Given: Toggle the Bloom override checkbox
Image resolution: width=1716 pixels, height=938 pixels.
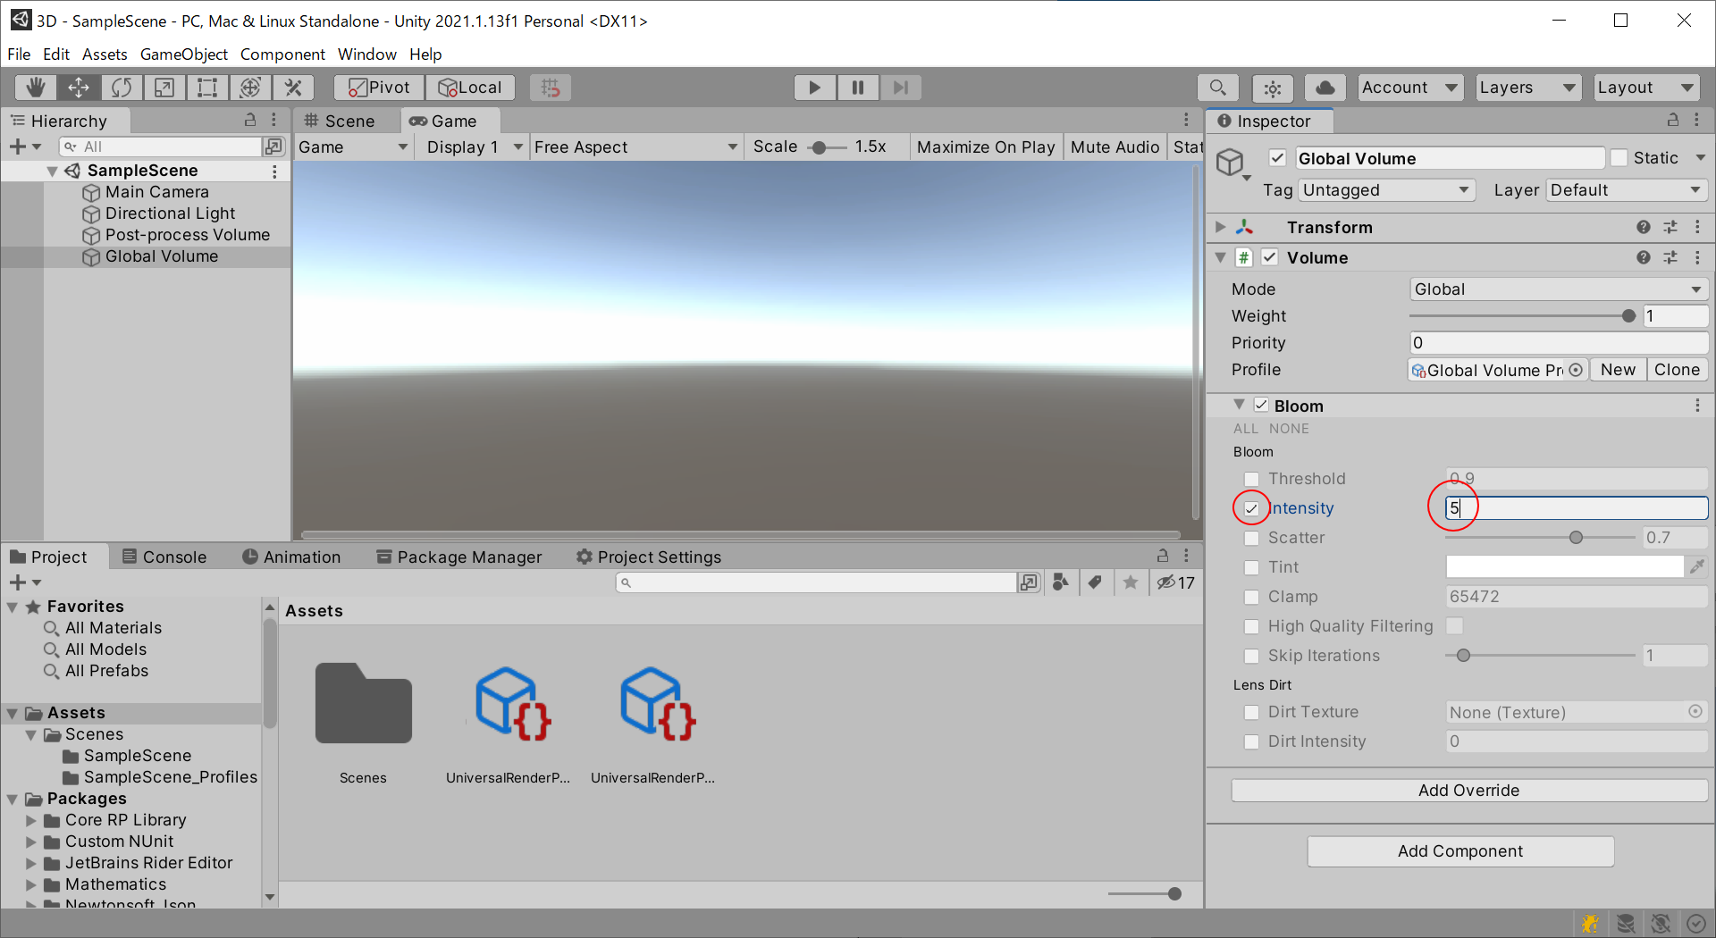Looking at the screenshot, I should (1261, 406).
